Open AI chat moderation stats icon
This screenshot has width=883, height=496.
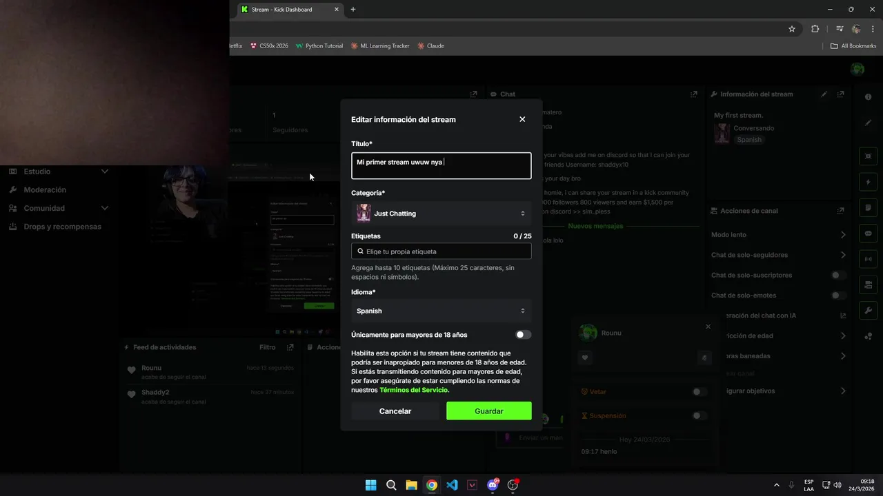point(843,316)
